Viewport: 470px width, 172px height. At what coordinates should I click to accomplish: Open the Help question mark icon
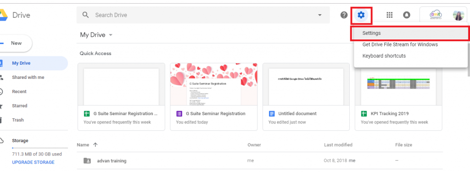(x=344, y=15)
